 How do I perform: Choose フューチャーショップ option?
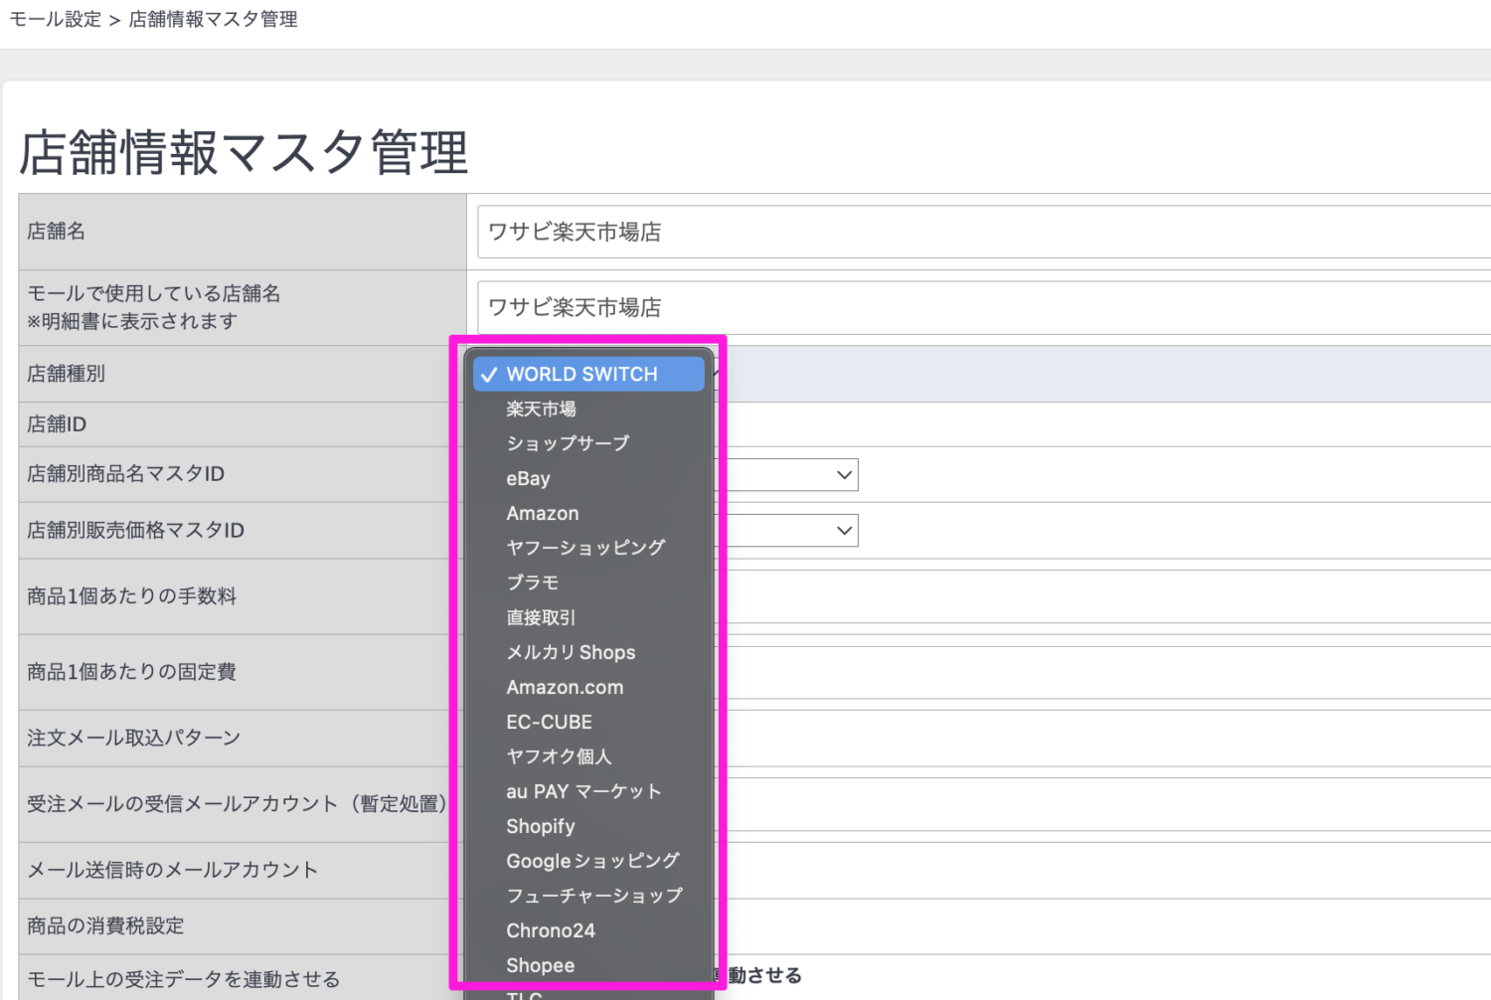click(x=588, y=896)
